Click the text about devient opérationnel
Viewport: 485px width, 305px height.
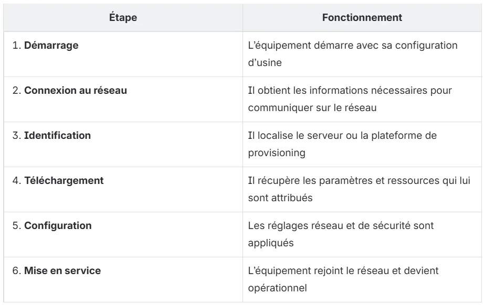[343, 279]
